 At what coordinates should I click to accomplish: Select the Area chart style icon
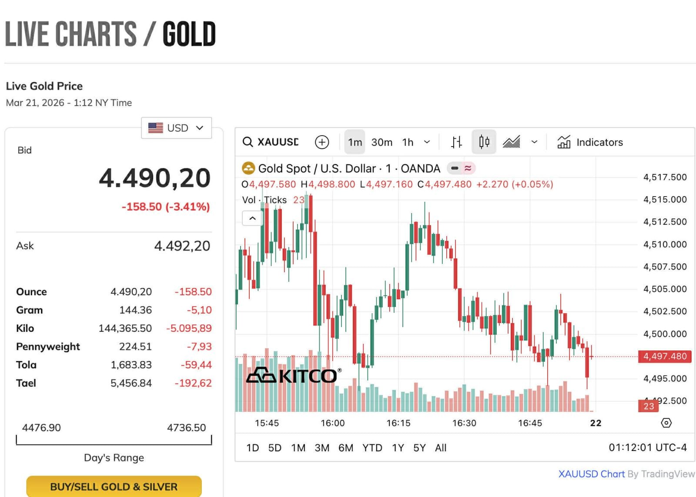[x=512, y=142]
